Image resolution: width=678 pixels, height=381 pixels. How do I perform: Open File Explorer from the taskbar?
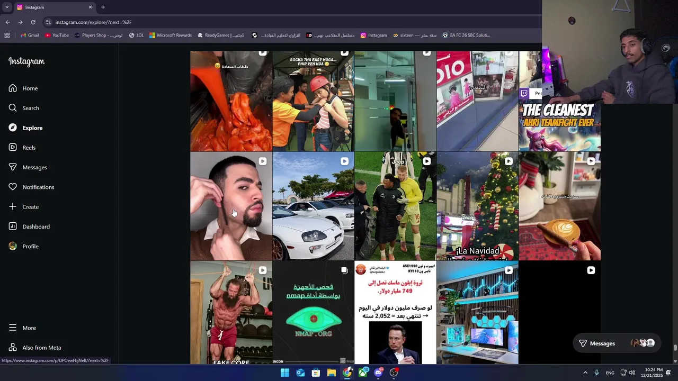pyautogui.click(x=331, y=373)
